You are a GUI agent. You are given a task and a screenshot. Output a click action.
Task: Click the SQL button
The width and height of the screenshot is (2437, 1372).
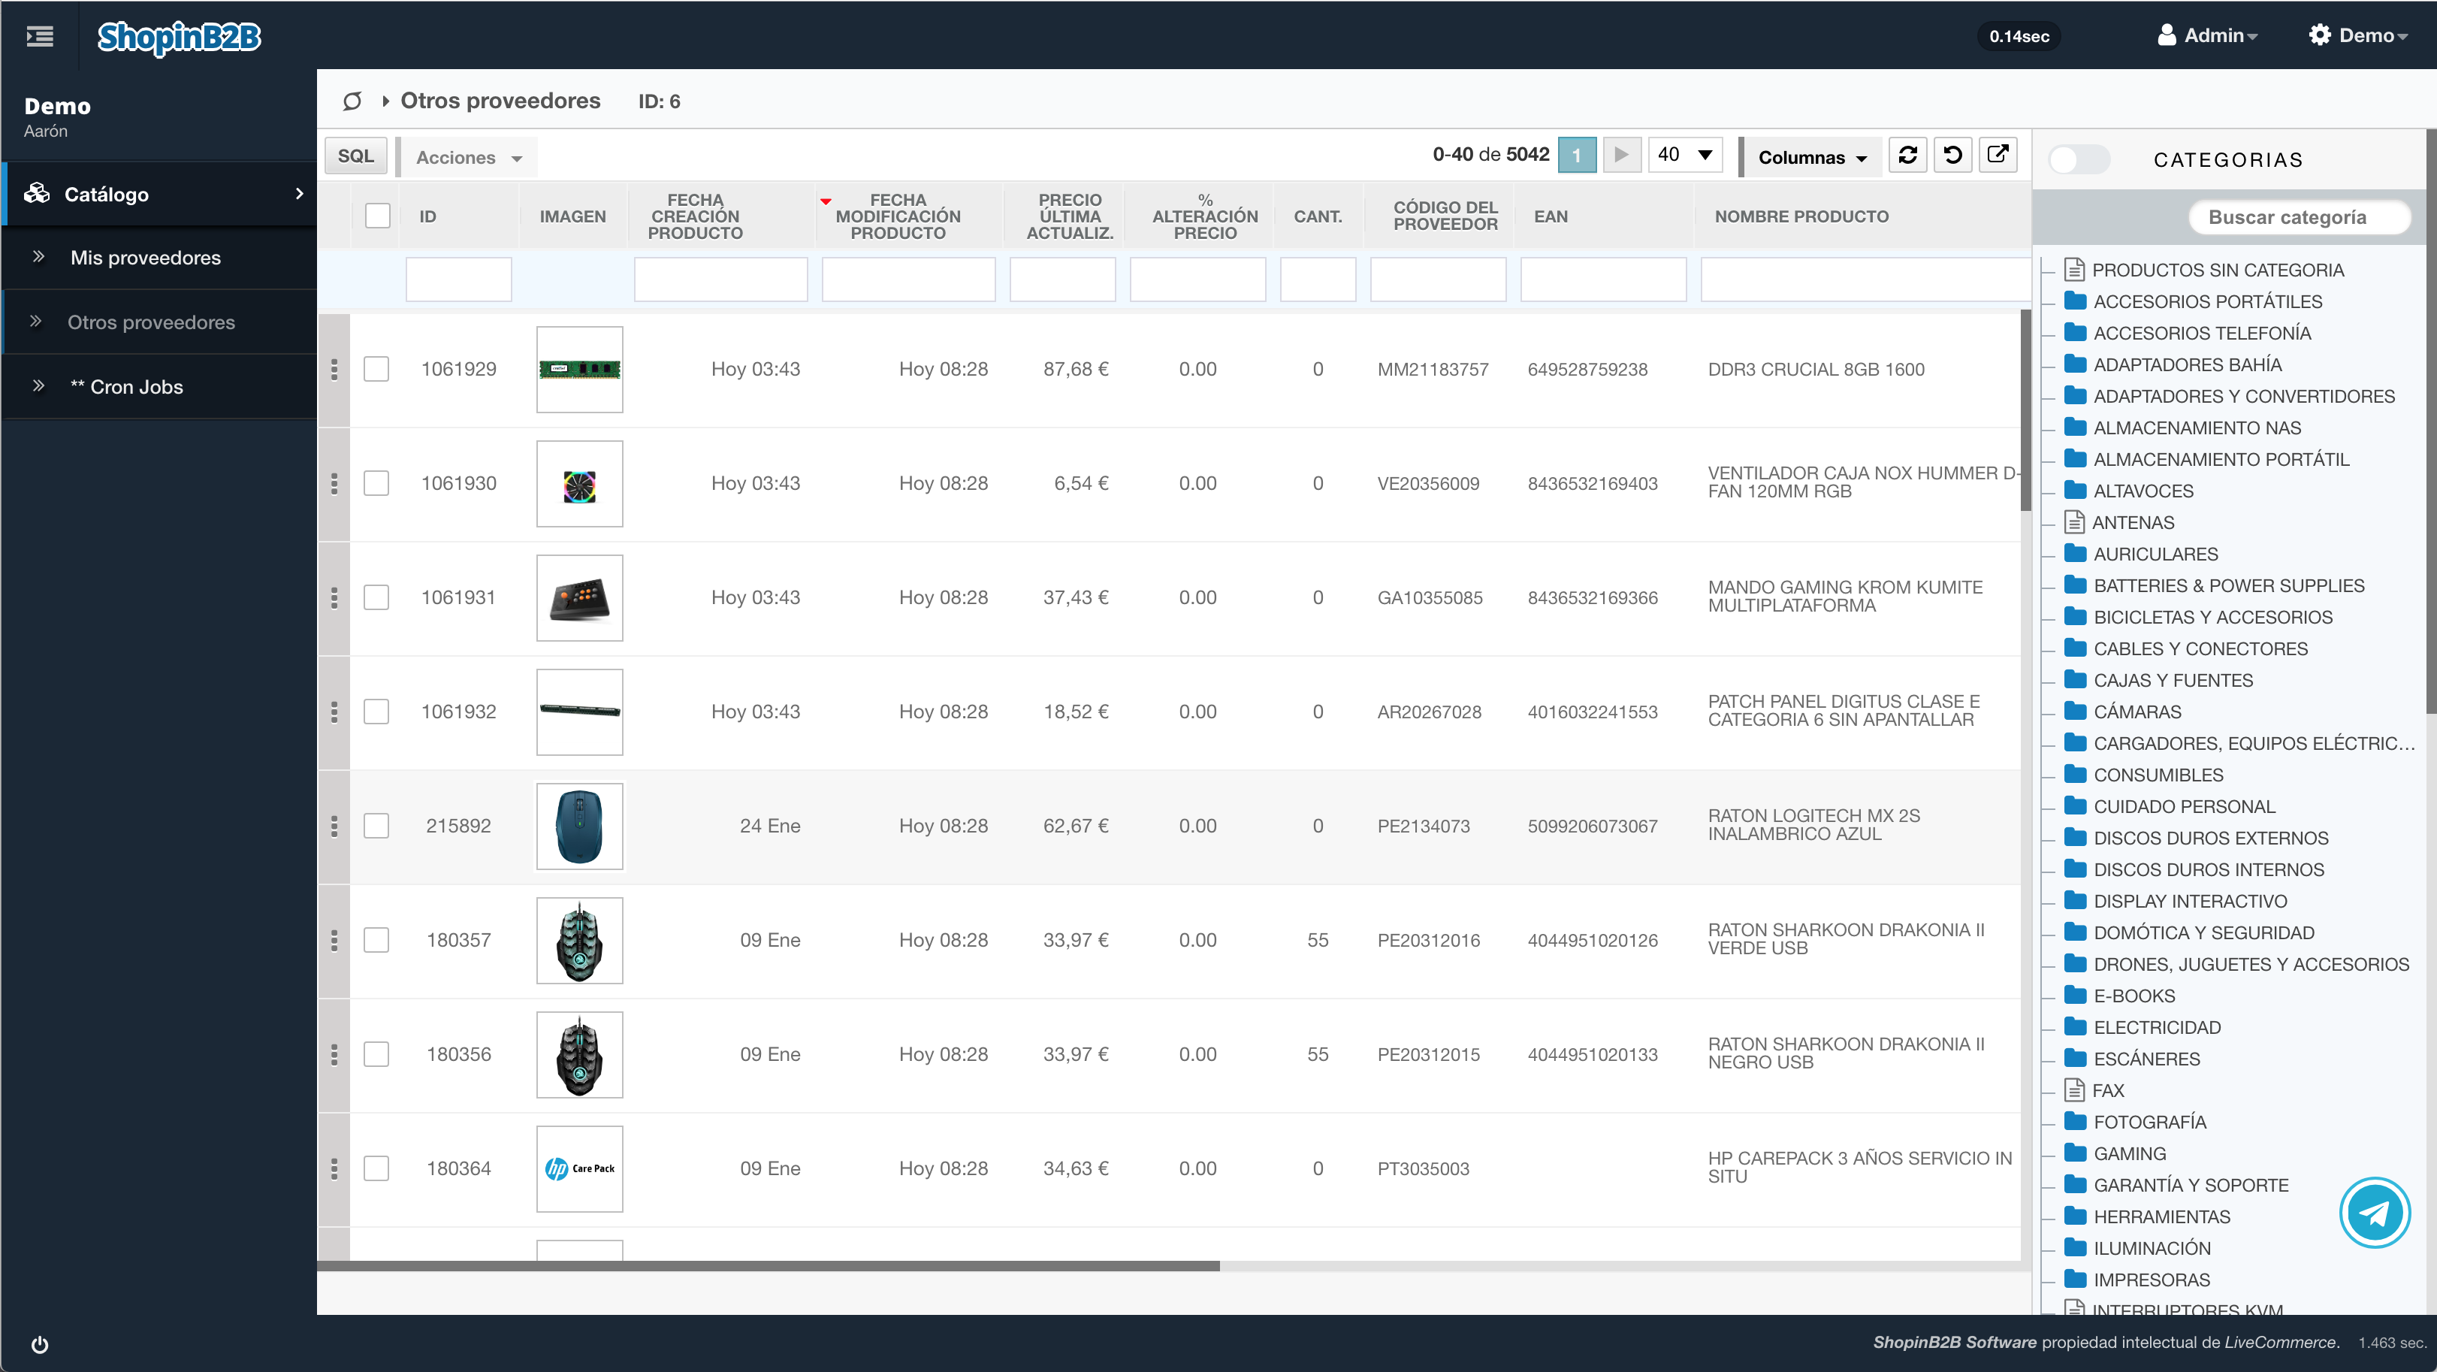(356, 156)
